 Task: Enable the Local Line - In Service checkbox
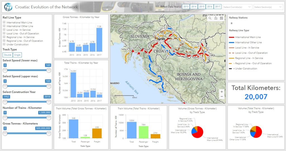(x=4, y=30)
